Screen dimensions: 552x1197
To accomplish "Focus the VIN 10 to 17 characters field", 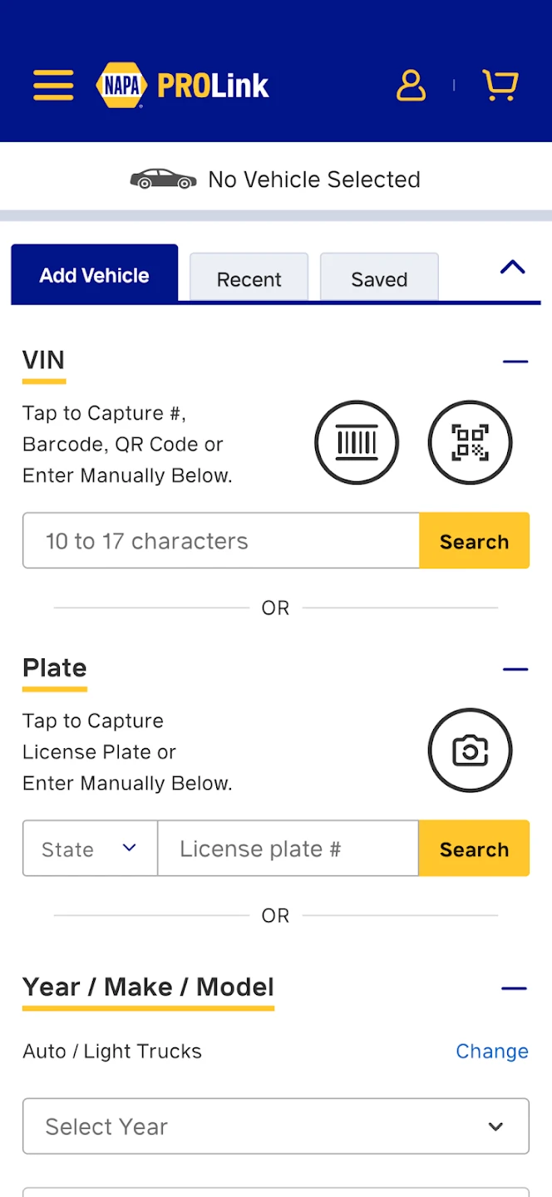I will pyautogui.click(x=221, y=541).
